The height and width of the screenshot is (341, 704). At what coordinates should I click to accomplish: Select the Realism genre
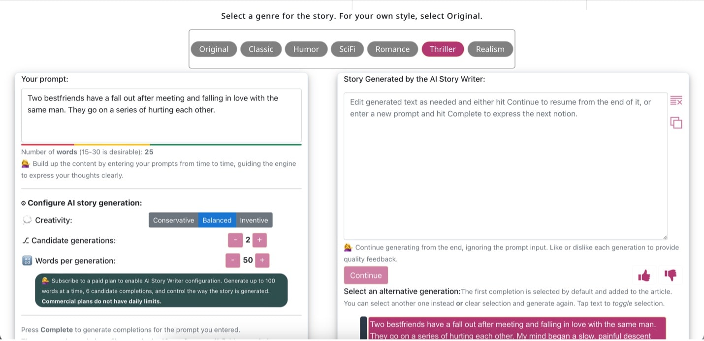490,49
